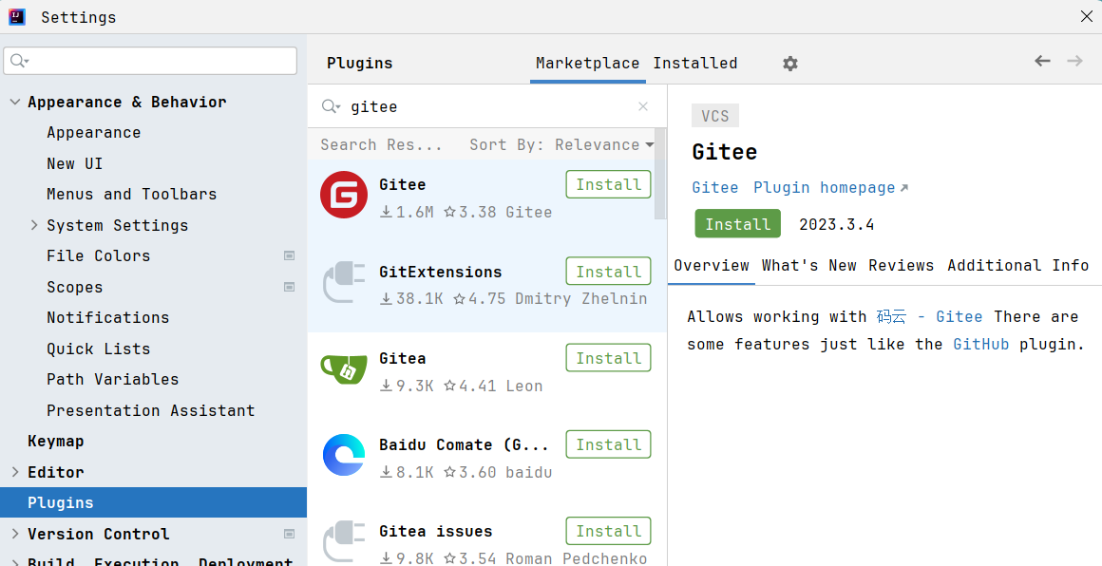Click the GitExtensions plug icon
Screen dimensions: 1102x566
pyautogui.click(x=344, y=282)
